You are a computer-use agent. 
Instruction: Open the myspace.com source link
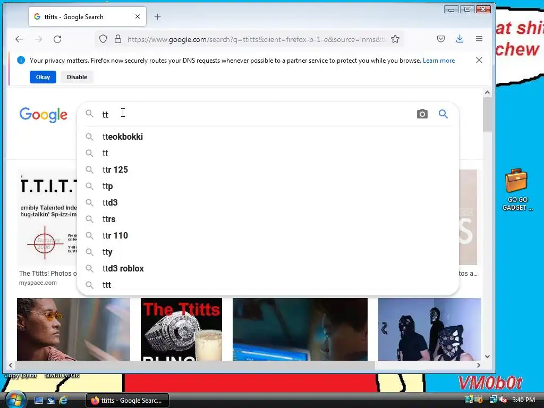[38, 283]
